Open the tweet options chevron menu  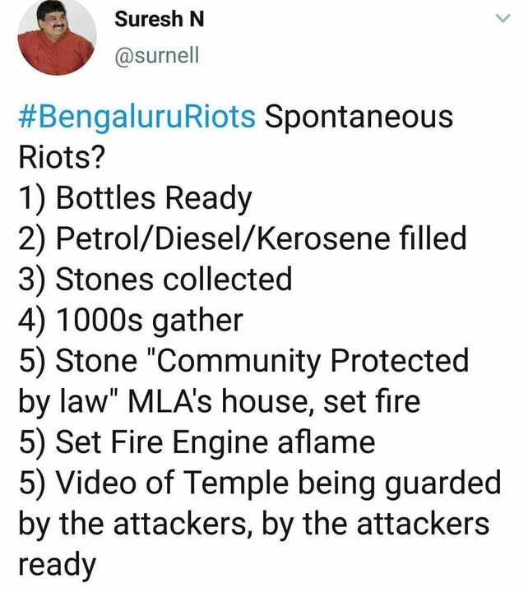503,18
